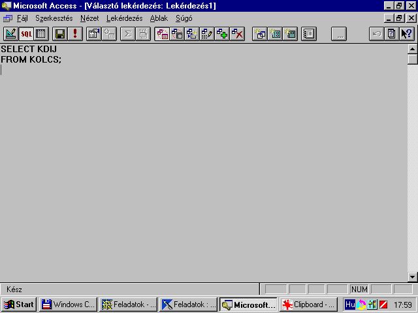Click the scroll down arrow of SQL editor
418x313 pixels.
pyautogui.click(x=412, y=277)
